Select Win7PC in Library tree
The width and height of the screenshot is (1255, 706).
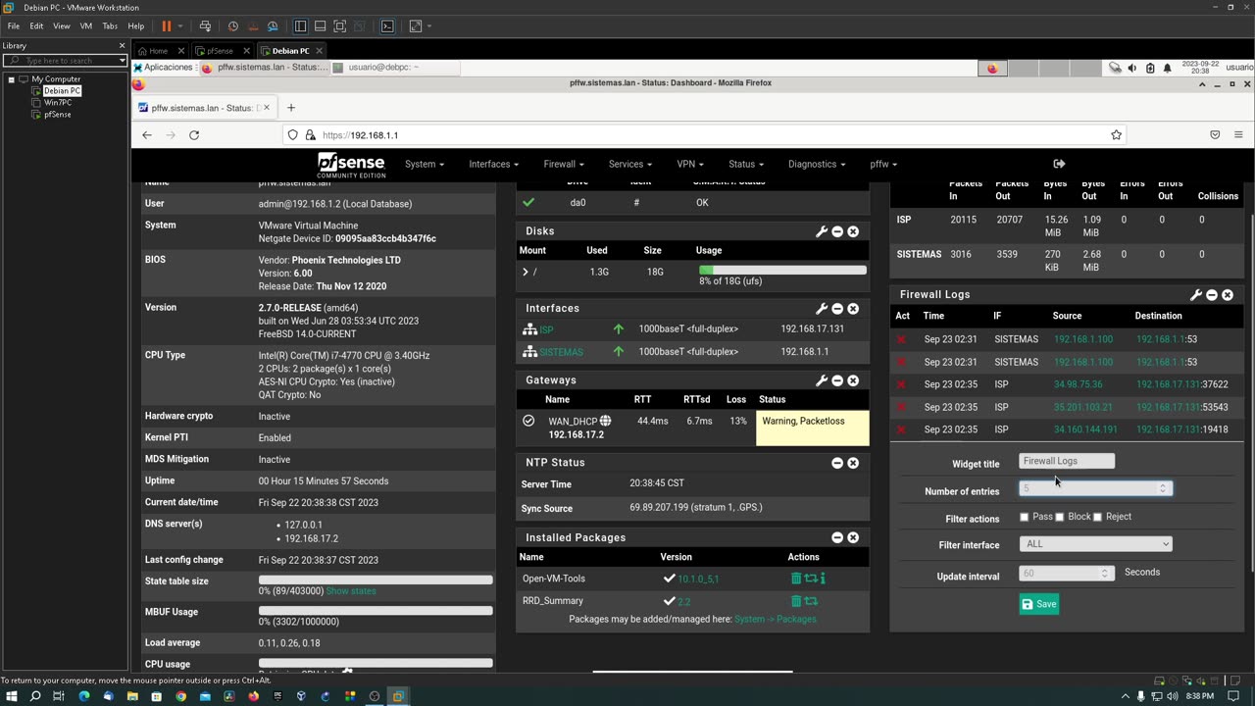click(57, 103)
